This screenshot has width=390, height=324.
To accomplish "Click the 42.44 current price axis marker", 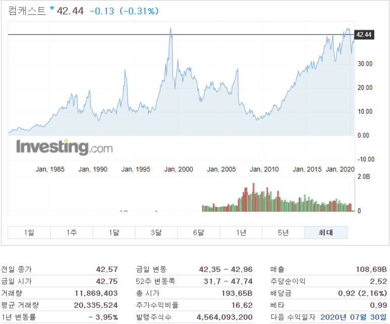I will pos(364,35).
